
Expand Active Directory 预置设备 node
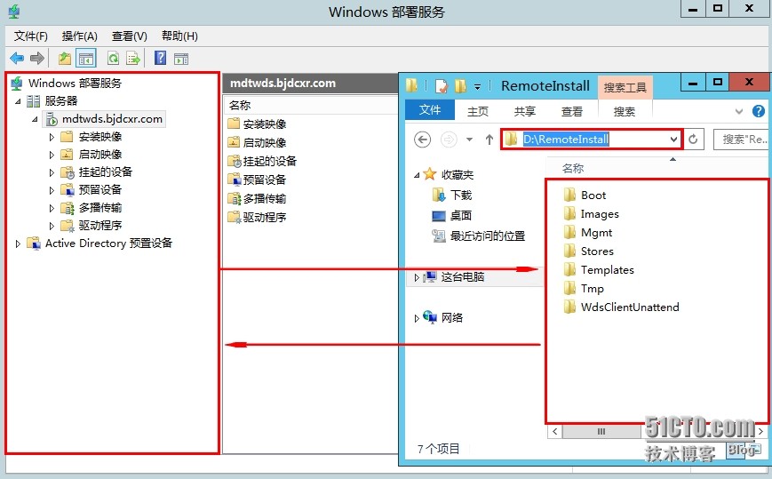[x=18, y=243]
